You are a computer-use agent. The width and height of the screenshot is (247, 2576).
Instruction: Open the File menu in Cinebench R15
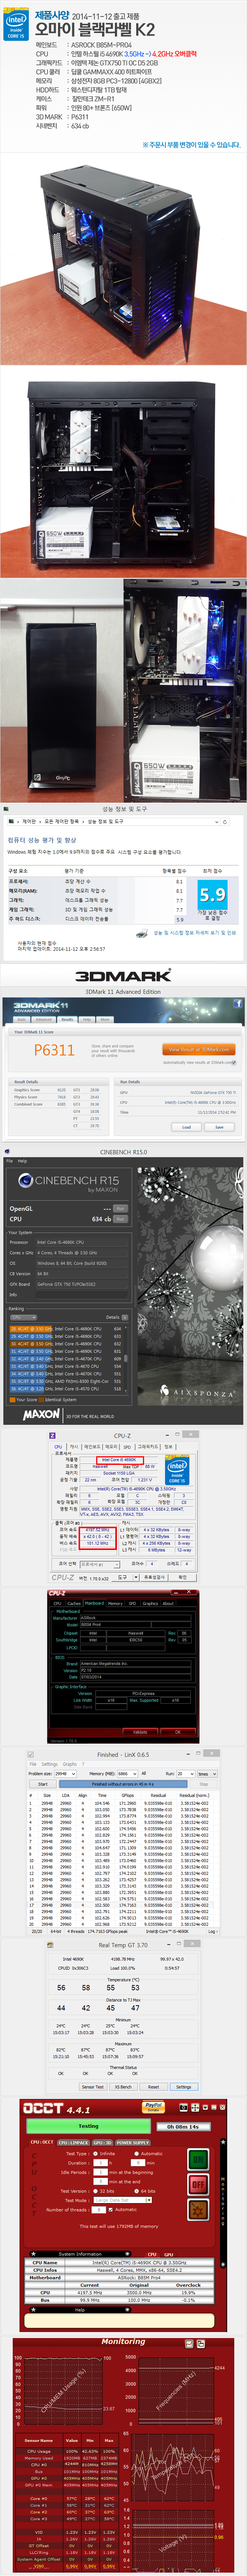tap(9, 1161)
